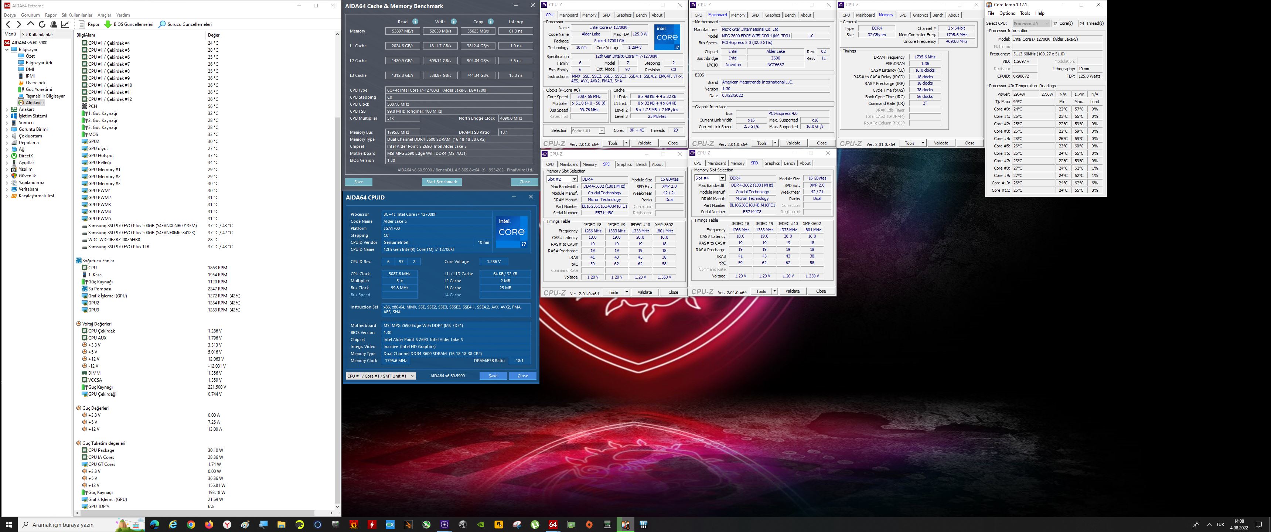Open AIDA64 icon on the taskbar

point(553,525)
